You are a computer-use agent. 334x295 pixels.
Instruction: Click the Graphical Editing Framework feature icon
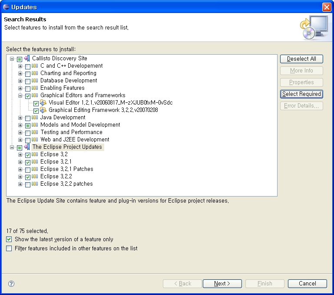point(43,110)
